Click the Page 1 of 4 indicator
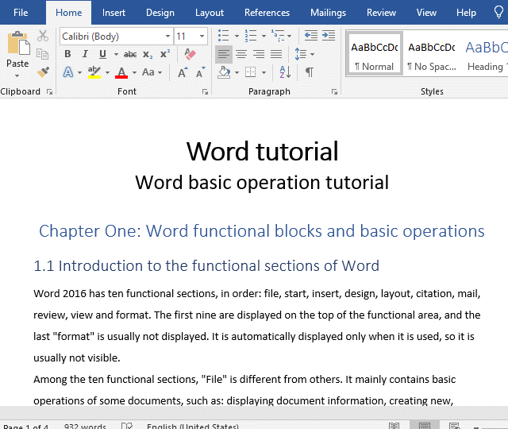The width and height of the screenshot is (508, 429). tap(26, 426)
